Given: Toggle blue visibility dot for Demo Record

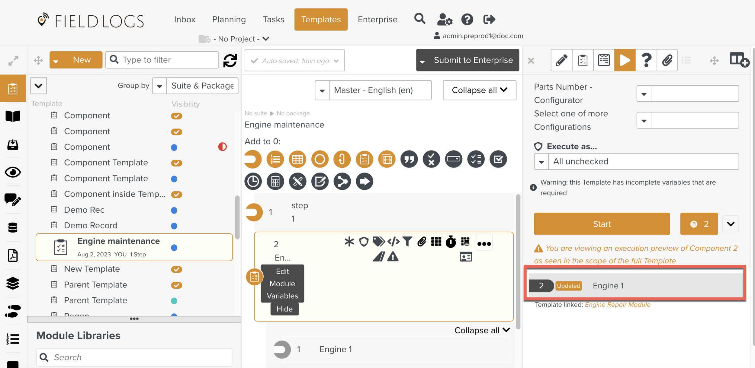Looking at the screenshot, I should [x=174, y=226].
